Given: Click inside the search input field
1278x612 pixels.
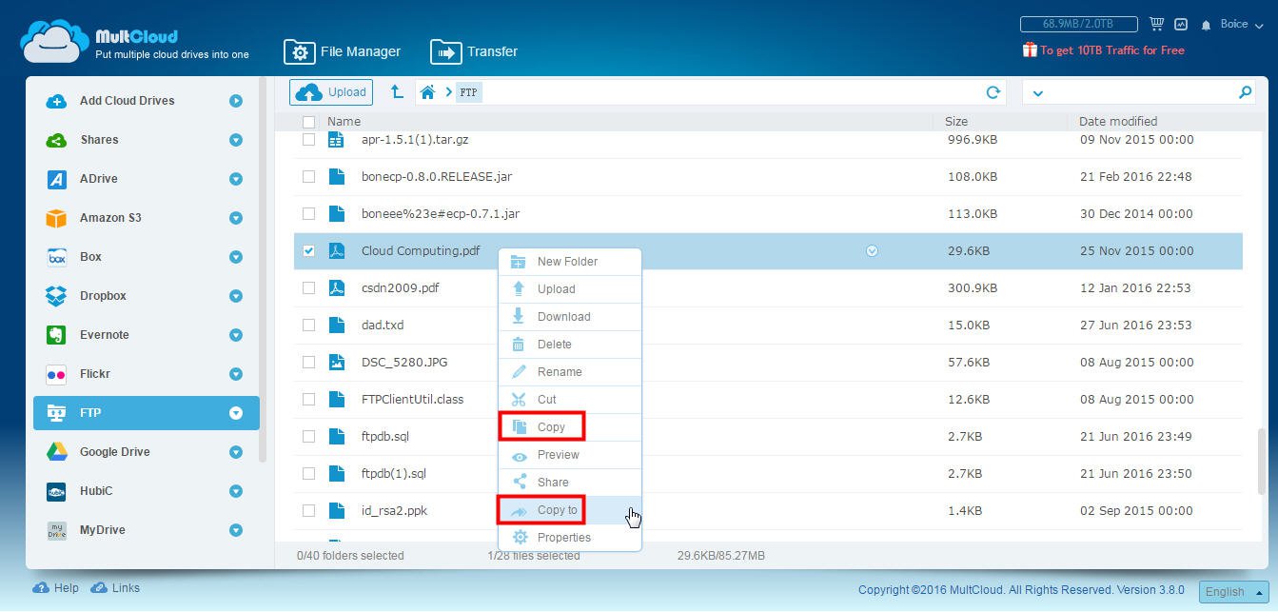Looking at the screenshot, I should [x=1139, y=92].
